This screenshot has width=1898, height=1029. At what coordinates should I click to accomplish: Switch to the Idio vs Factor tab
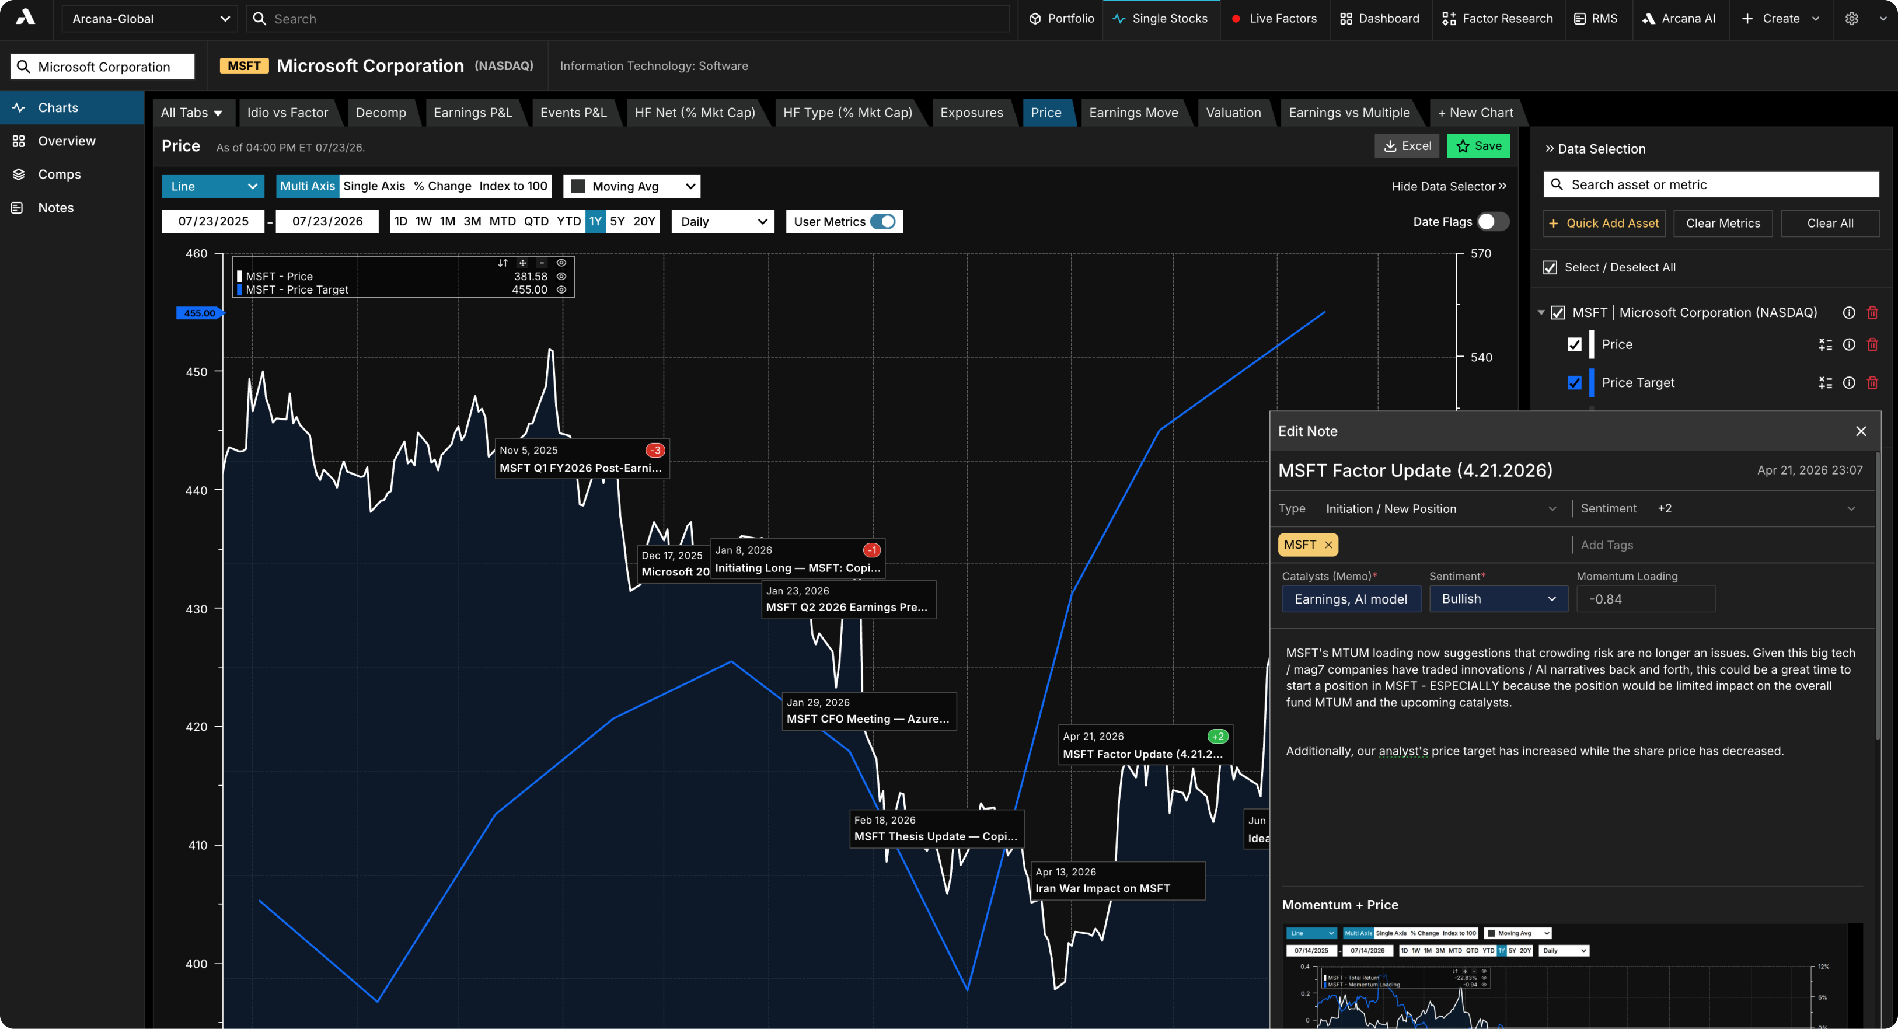click(x=287, y=113)
